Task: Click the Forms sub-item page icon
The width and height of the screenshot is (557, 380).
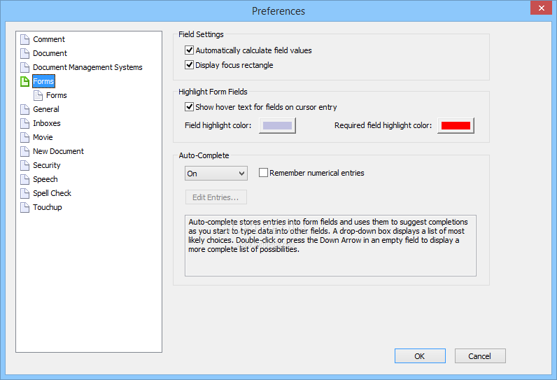Action: 38,96
